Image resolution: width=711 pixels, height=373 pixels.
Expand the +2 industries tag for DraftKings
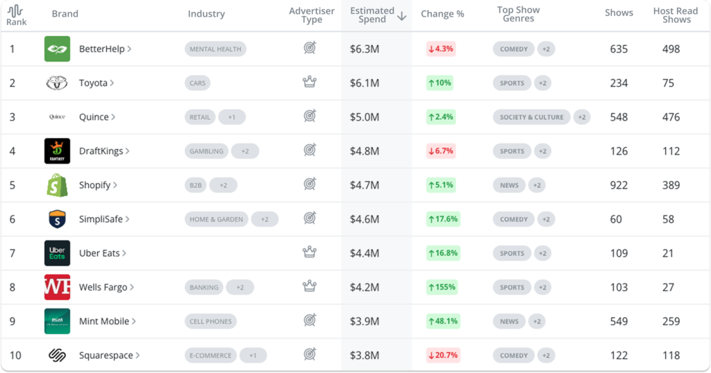[x=244, y=151]
